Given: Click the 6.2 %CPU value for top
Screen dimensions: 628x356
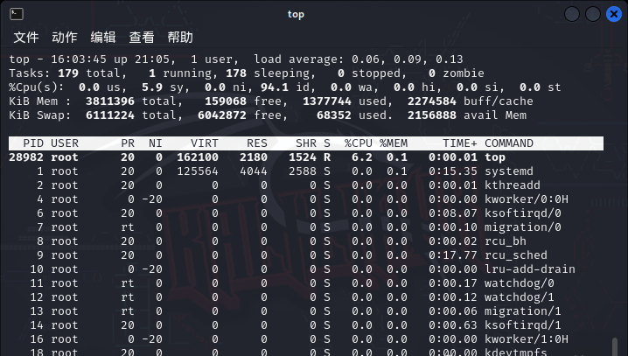Looking at the screenshot, I should pos(362,157).
